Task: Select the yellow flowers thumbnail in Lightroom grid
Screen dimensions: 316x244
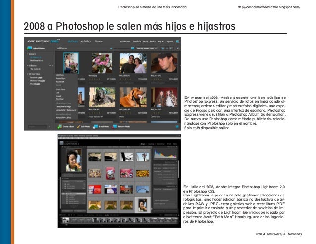Action: [x=143, y=173]
